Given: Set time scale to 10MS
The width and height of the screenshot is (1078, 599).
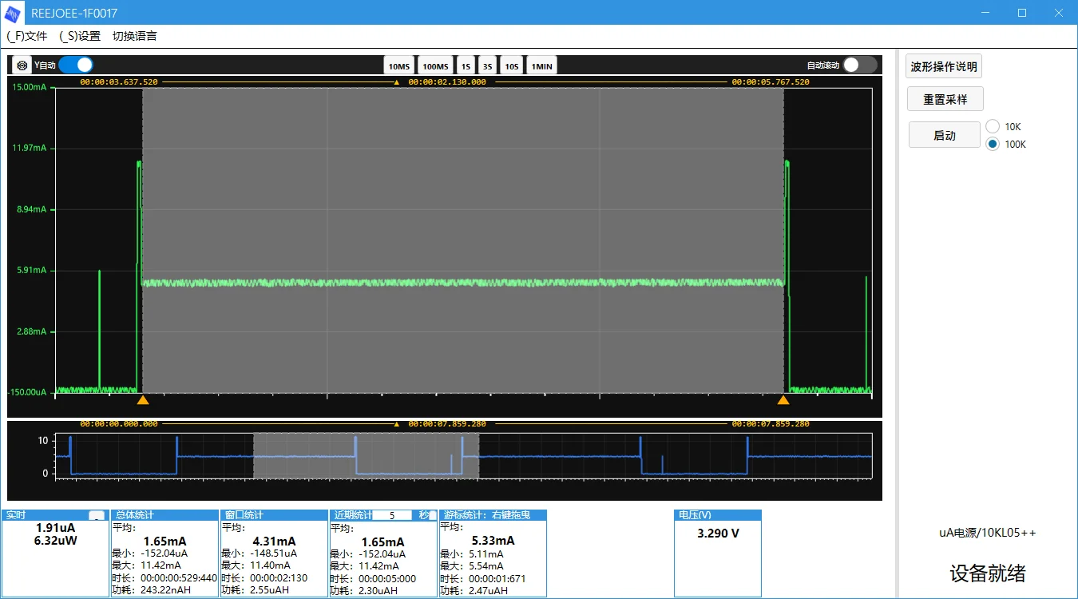Looking at the screenshot, I should 399,66.
